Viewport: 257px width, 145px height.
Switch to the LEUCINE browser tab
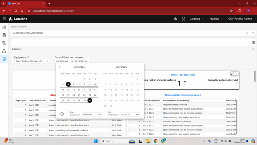pos(26,3)
